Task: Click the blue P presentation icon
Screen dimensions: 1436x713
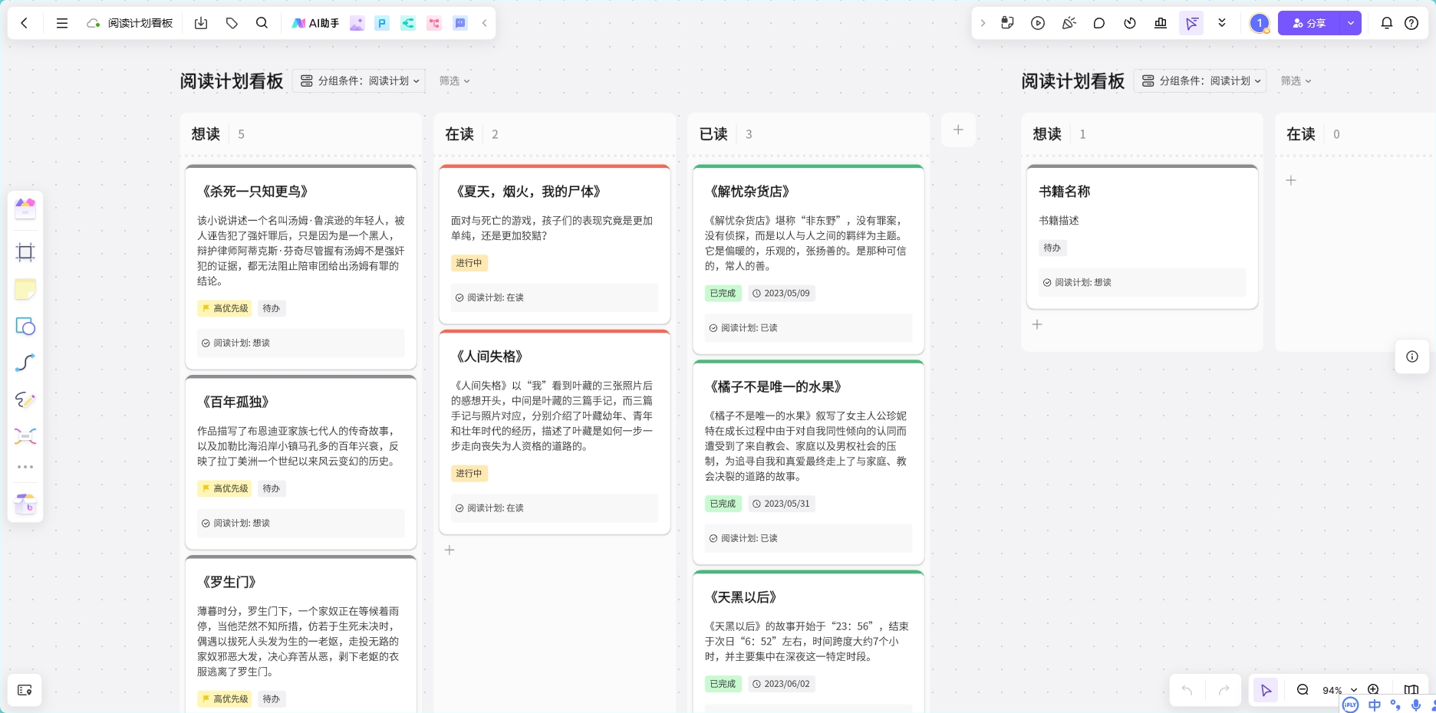Action: point(382,23)
